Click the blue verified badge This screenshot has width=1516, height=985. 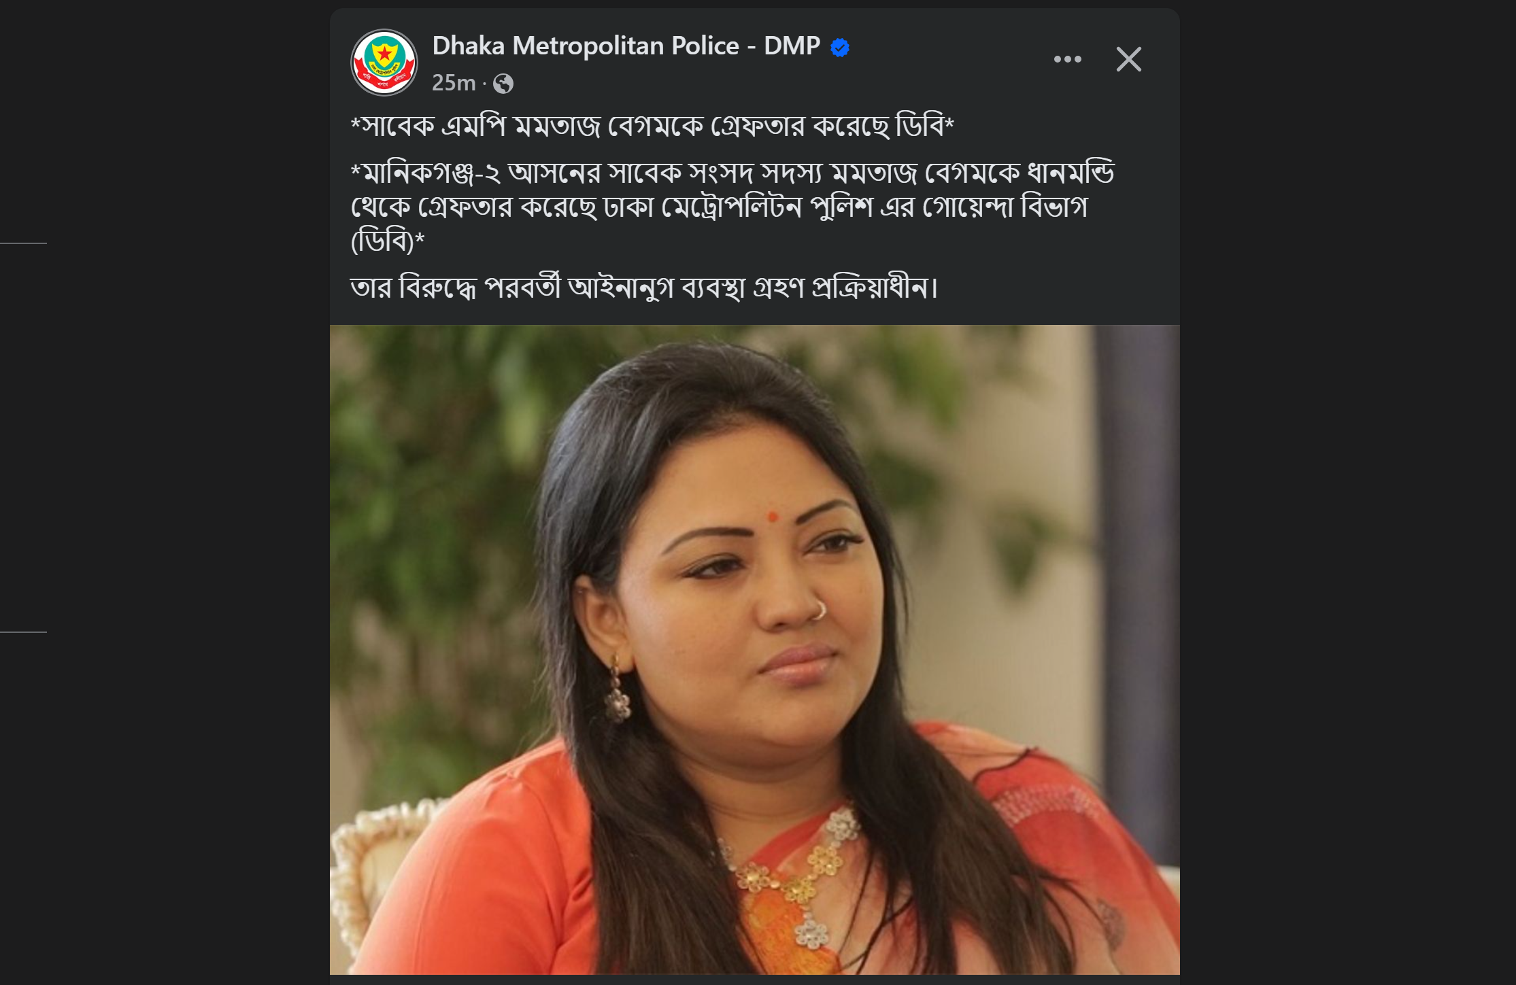(x=840, y=48)
